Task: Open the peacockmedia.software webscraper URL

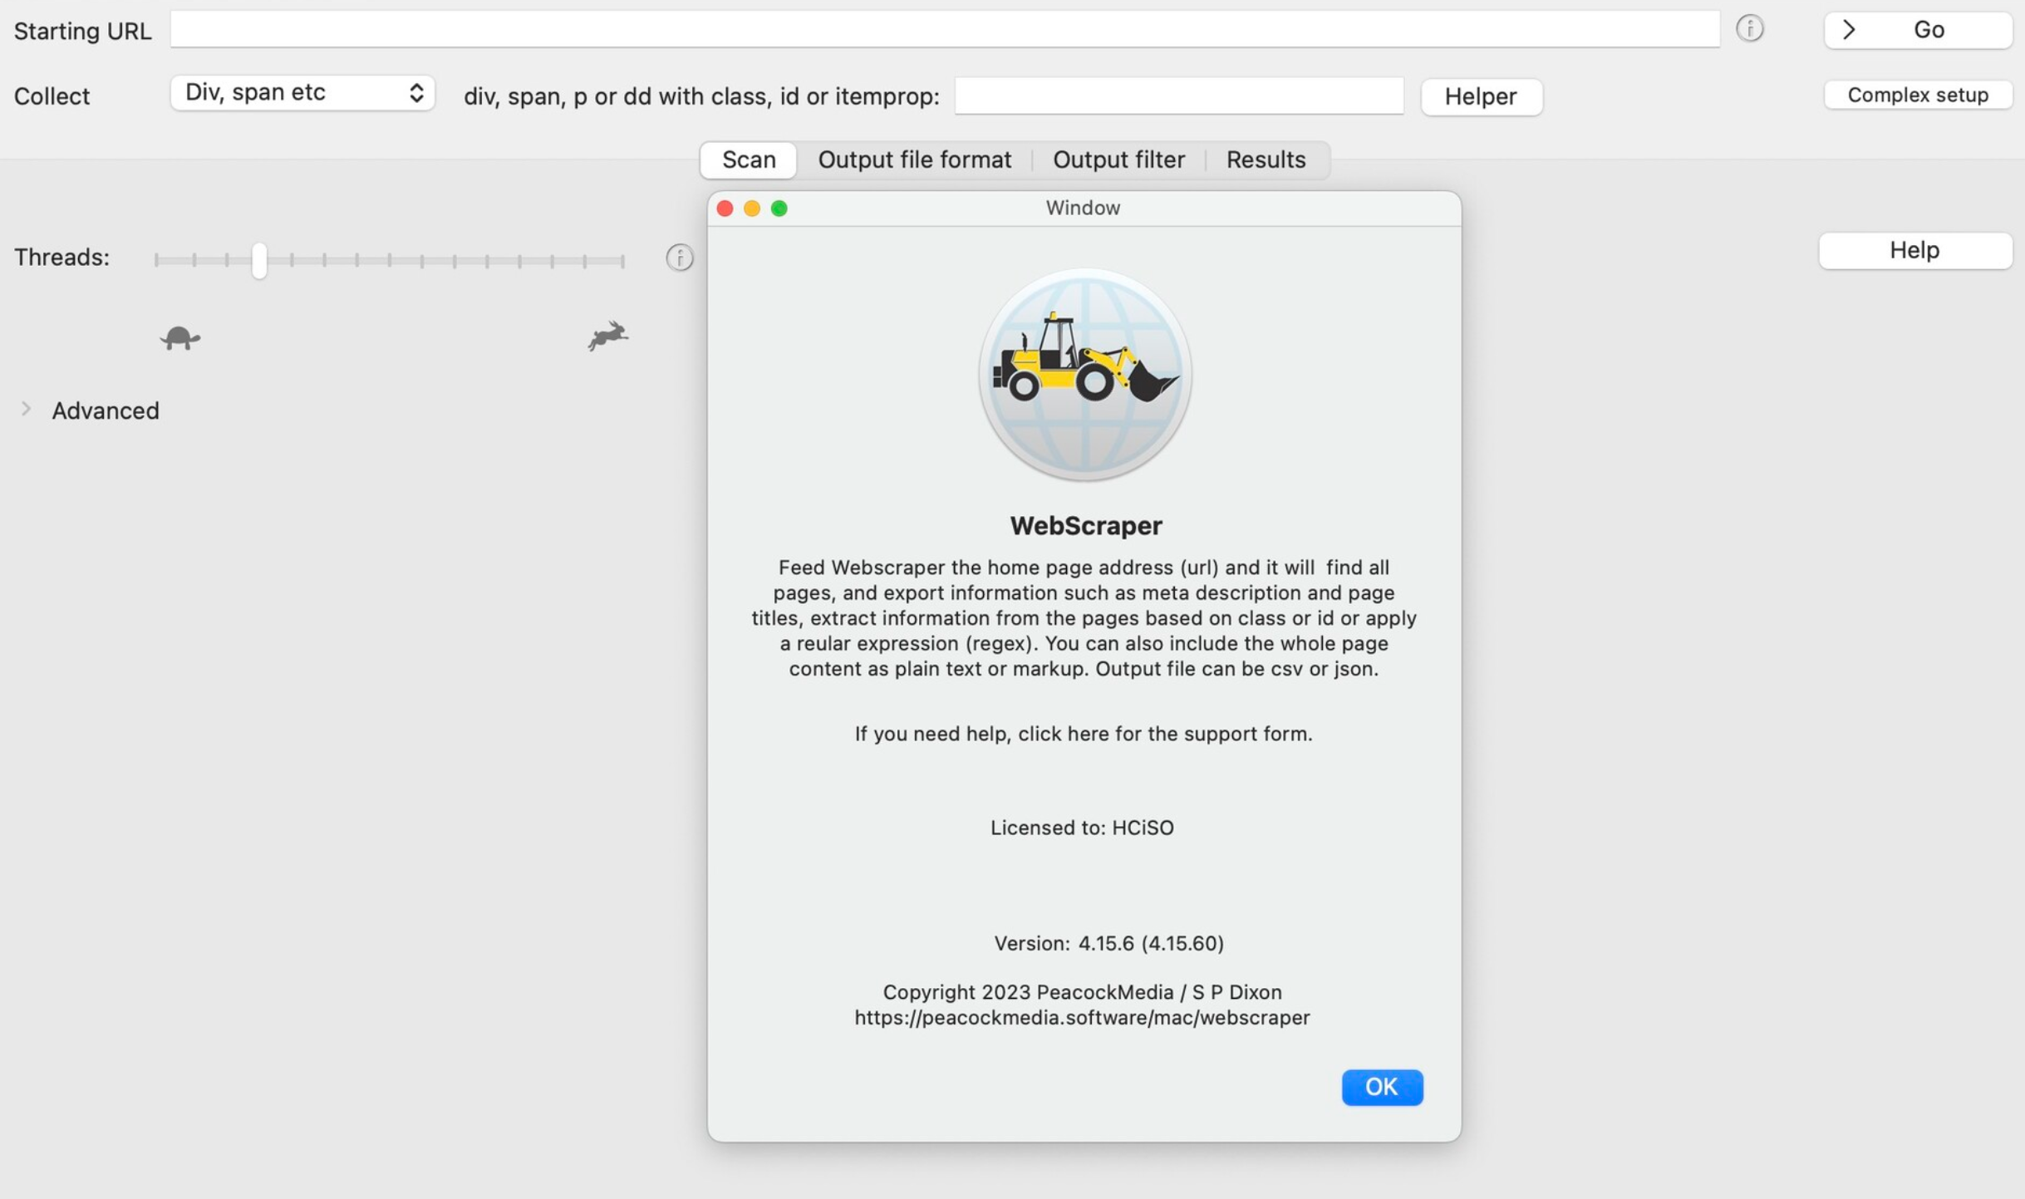Action: [x=1082, y=1017]
